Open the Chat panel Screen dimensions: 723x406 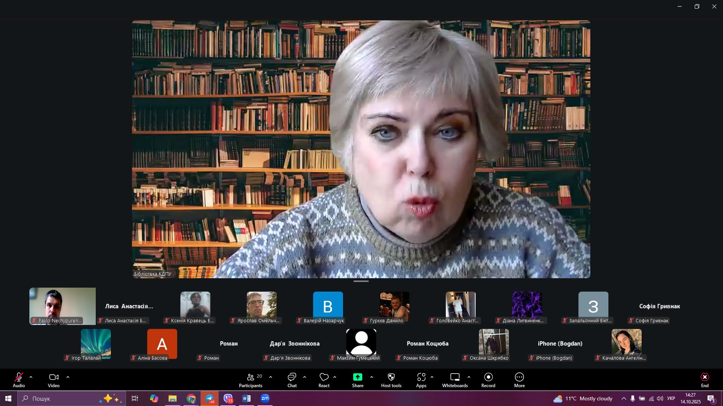(292, 380)
